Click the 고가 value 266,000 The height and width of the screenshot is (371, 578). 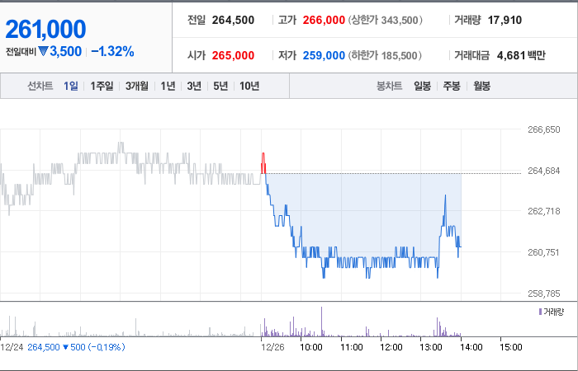pos(324,20)
